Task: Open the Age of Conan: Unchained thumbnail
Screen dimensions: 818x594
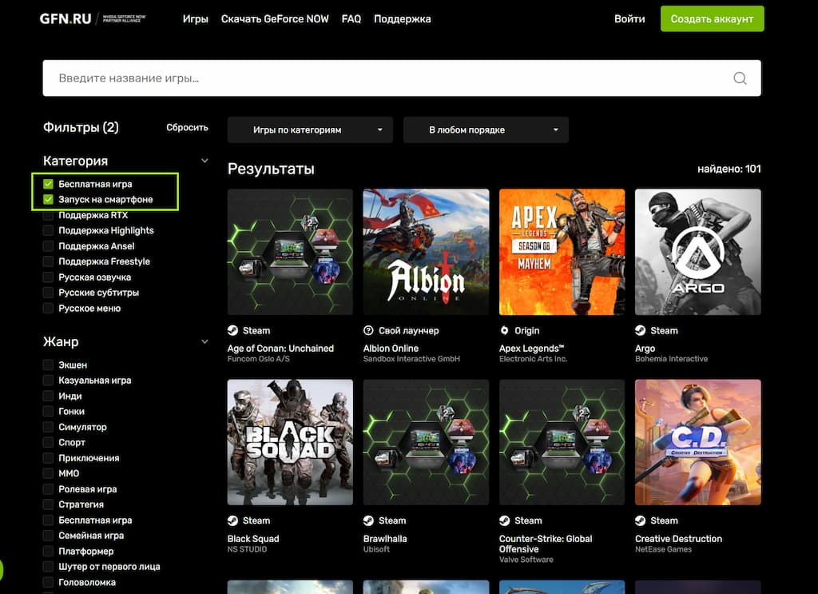Action: 290,252
